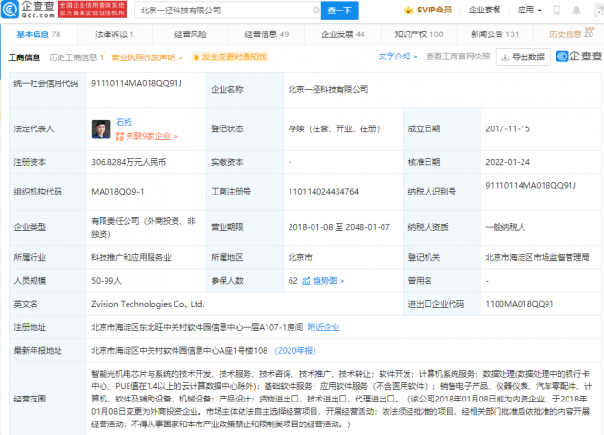Clear the search box with X icon
Screen dimensions: 604x435
point(315,11)
